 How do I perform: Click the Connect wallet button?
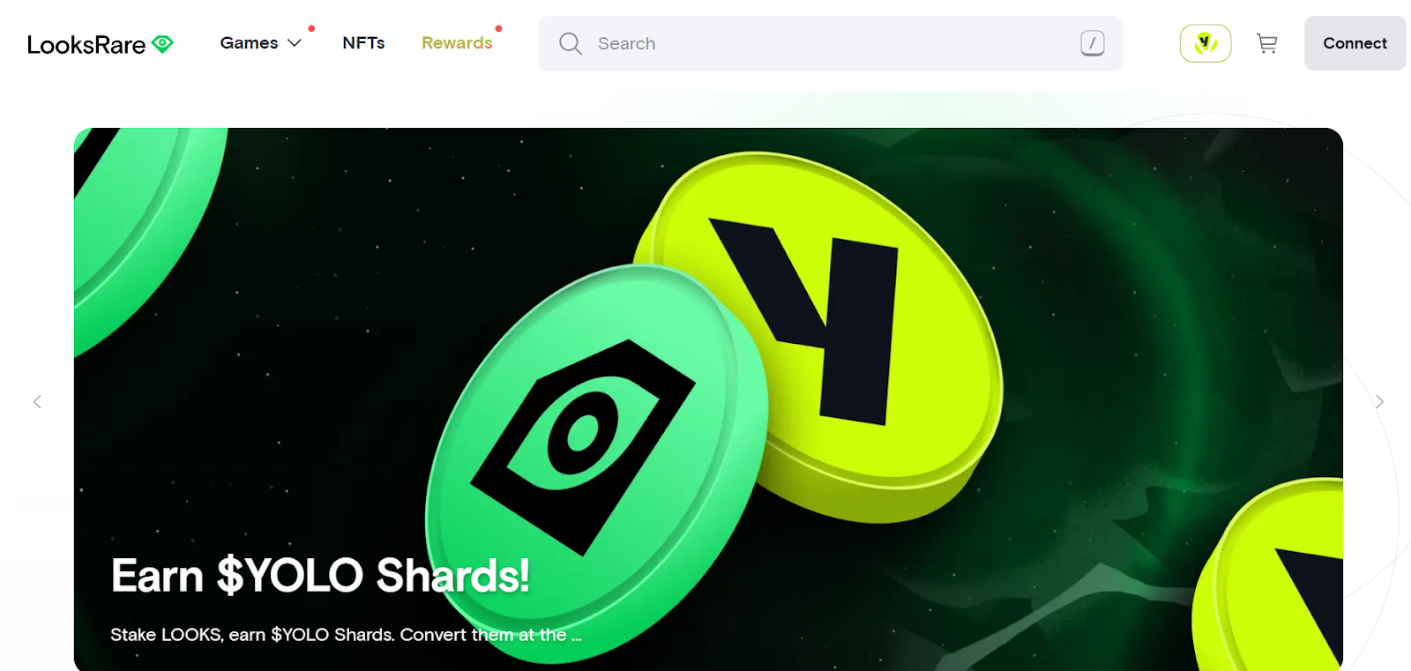click(x=1355, y=43)
